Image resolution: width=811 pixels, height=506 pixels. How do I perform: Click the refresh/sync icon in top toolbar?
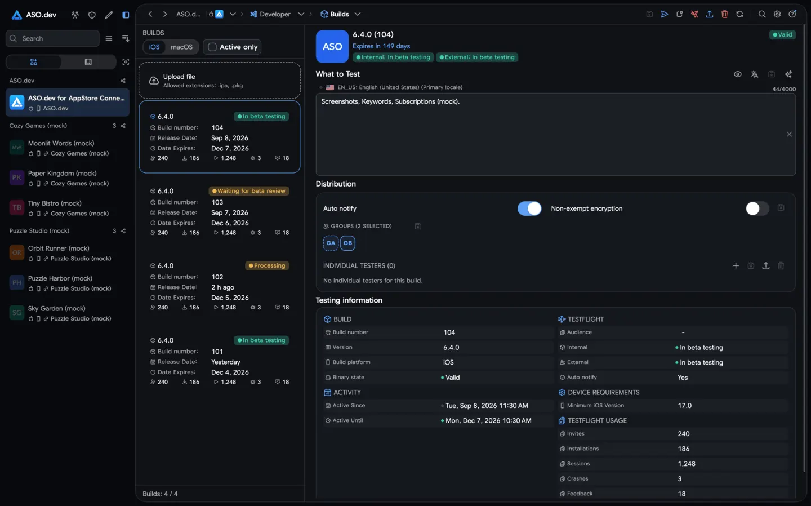click(740, 14)
